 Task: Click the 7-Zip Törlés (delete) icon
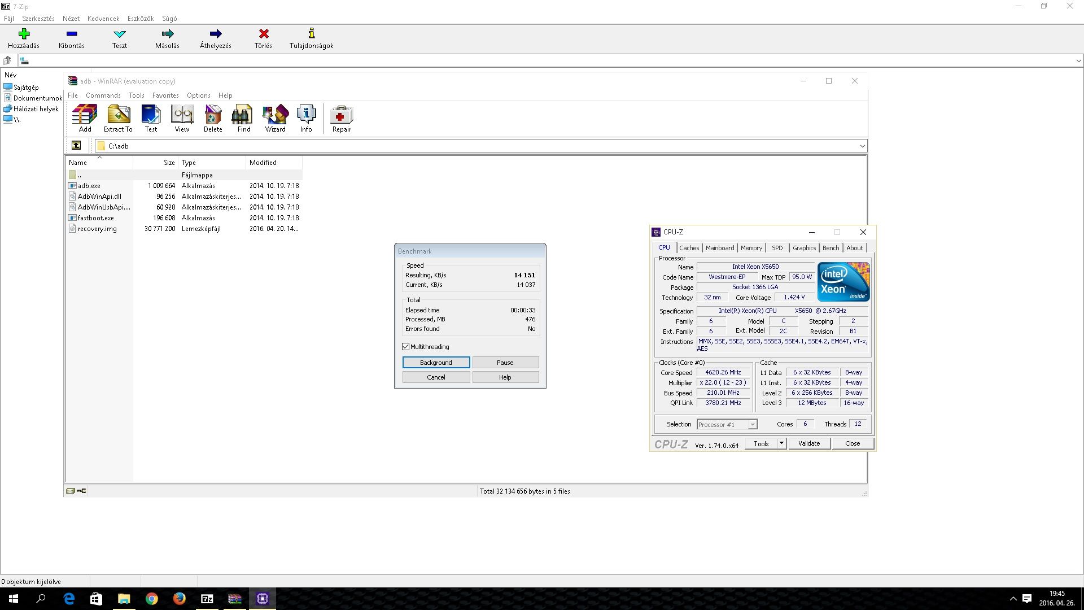pyautogui.click(x=263, y=34)
